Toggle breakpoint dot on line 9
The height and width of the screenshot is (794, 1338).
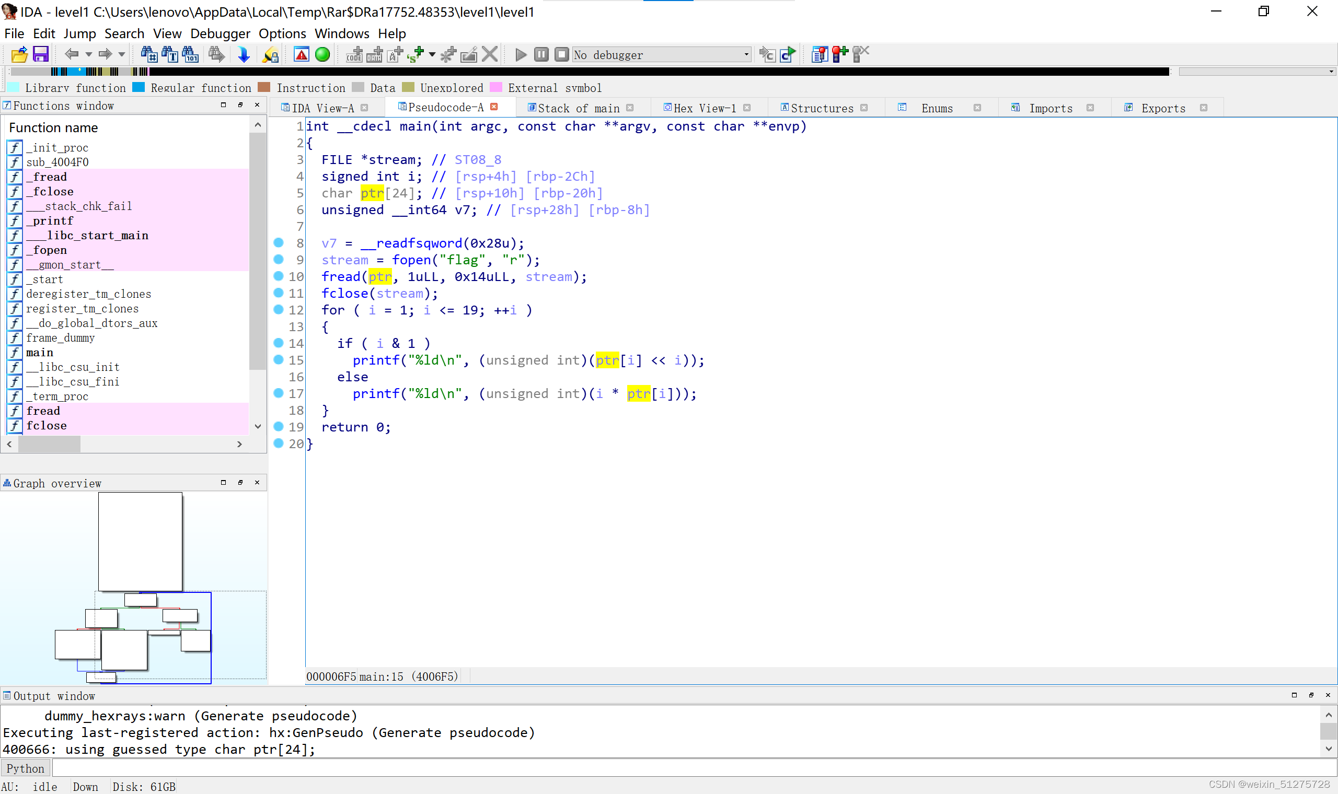(x=278, y=260)
